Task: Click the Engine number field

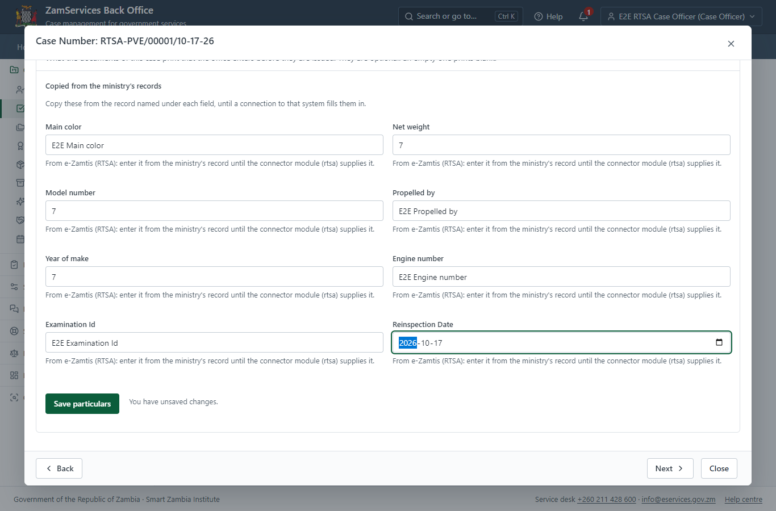Action: pos(561,277)
